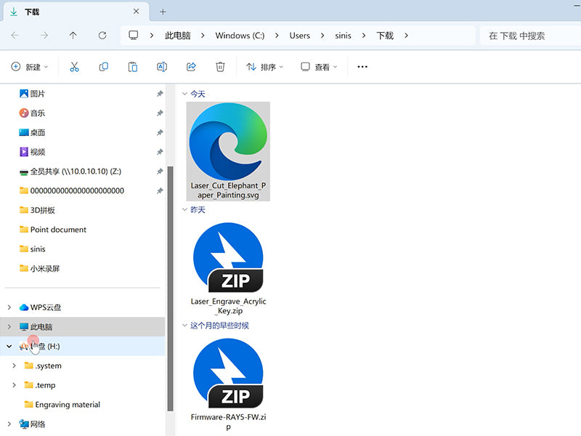Unpin 桌面 using its pin icon
The height and width of the screenshot is (436, 581).
[160, 132]
